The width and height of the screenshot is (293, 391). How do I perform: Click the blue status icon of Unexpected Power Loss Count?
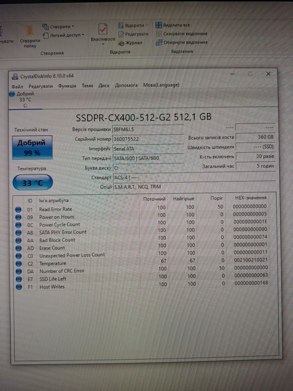click(18, 256)
